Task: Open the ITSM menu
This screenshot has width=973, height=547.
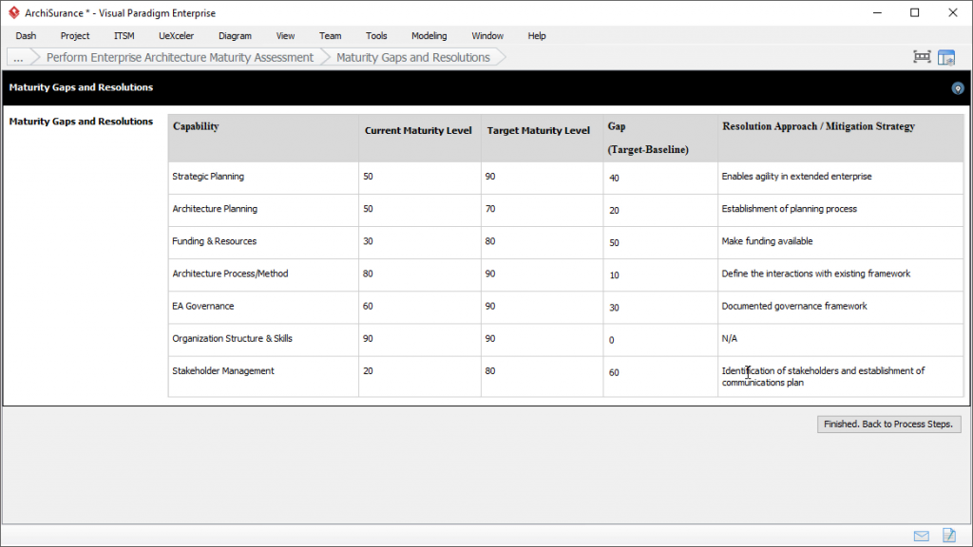Action: [x=124, y=36]
